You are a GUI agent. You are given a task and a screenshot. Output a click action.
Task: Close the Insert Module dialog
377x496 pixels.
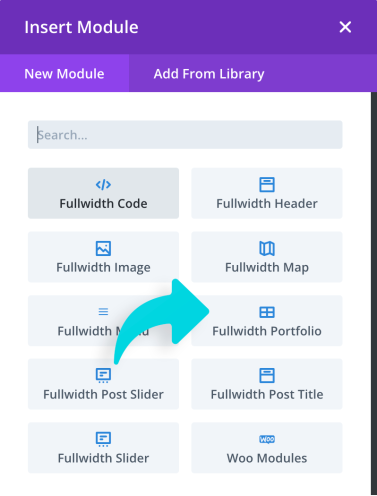pos(345,27)
